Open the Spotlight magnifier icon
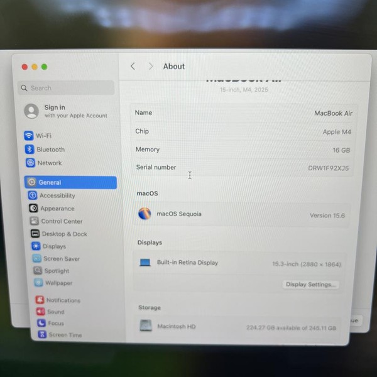This screenshot has height=377, width=377. pos(38,270)
